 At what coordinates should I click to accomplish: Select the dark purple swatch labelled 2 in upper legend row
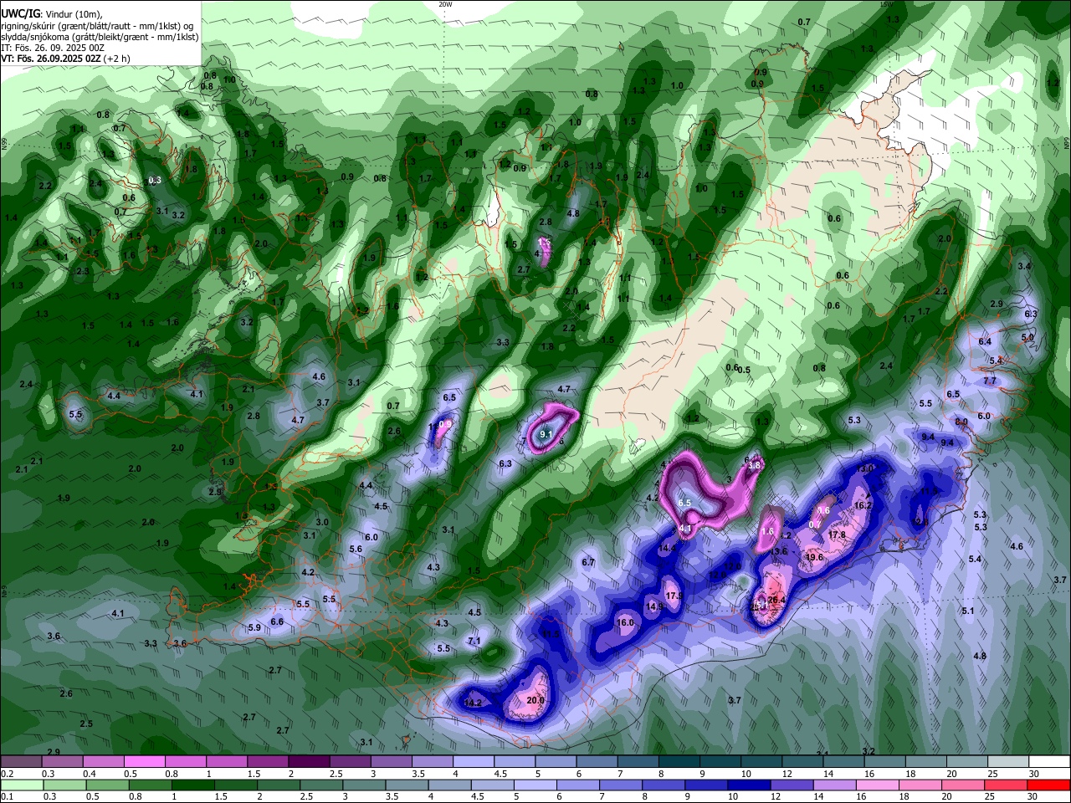pos(308,762)
